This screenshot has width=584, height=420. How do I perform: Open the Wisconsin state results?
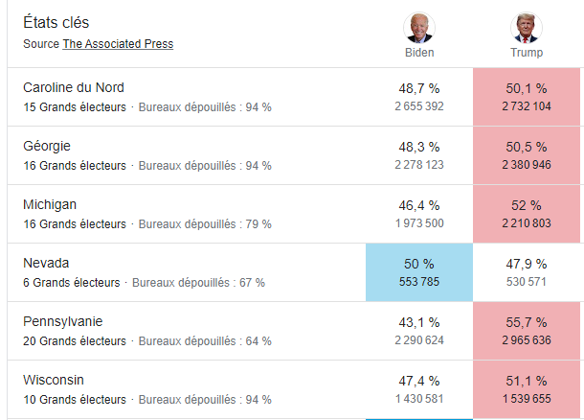point(52,381)
